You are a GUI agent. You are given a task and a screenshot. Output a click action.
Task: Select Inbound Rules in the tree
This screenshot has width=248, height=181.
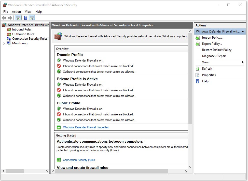pyautogui.click(x=22, y=29)
